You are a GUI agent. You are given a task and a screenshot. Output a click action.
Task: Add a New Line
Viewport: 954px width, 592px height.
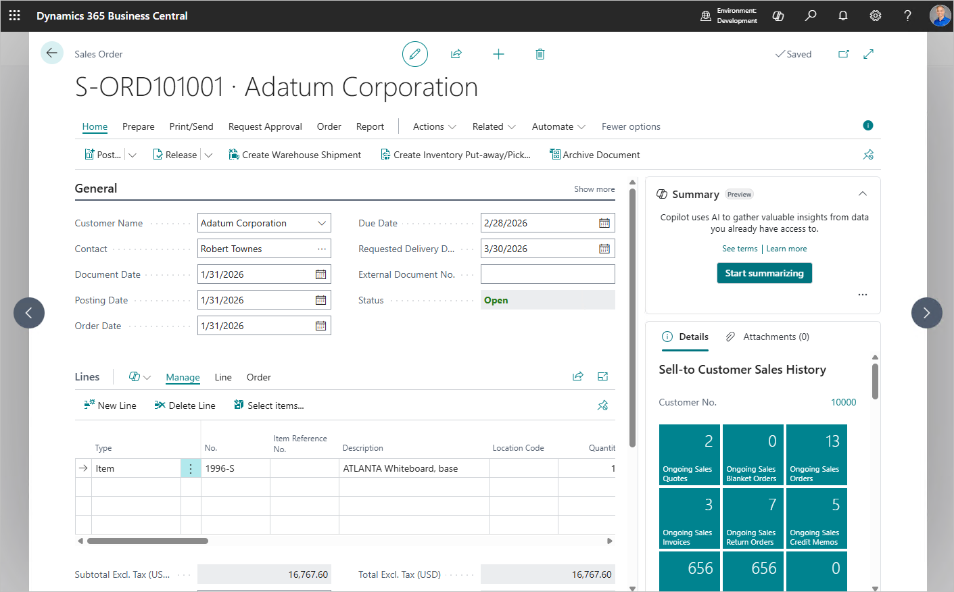click(110, 405)
